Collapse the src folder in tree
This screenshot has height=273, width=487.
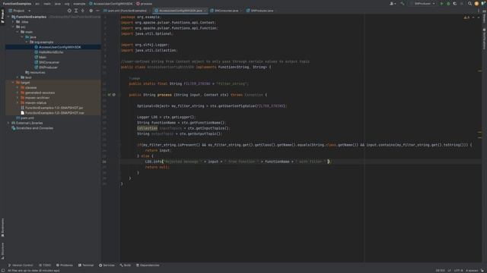coord(13,27)
